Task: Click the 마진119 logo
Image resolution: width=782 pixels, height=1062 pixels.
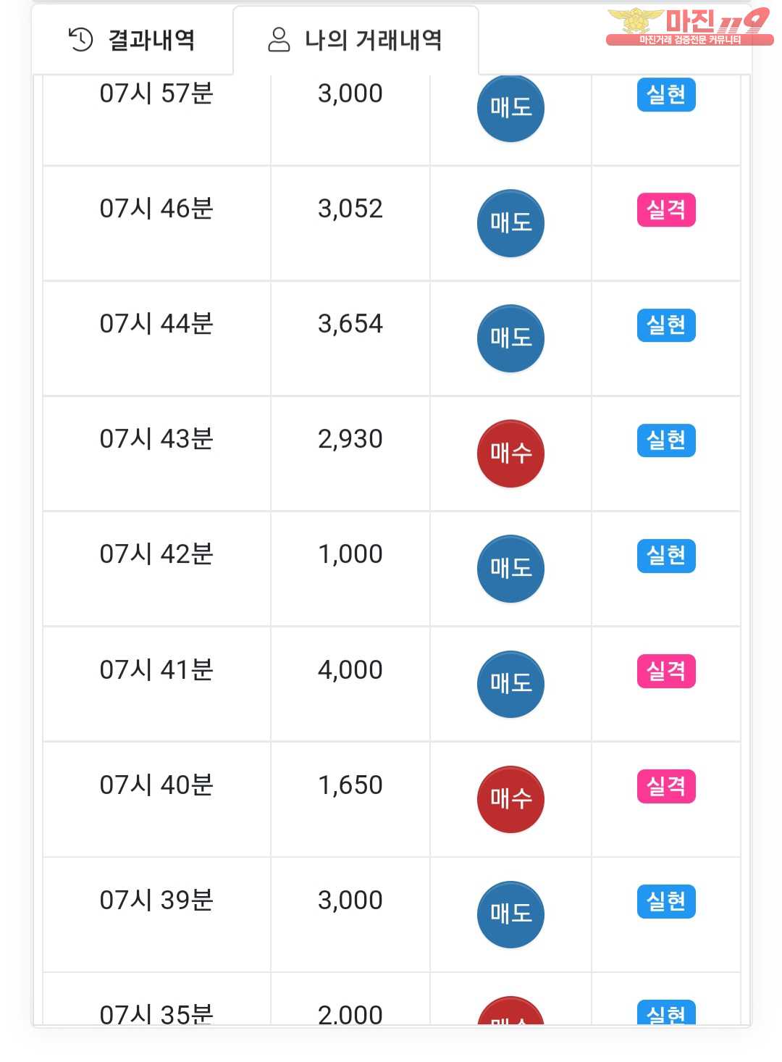Action: click(x=689, y=27)
